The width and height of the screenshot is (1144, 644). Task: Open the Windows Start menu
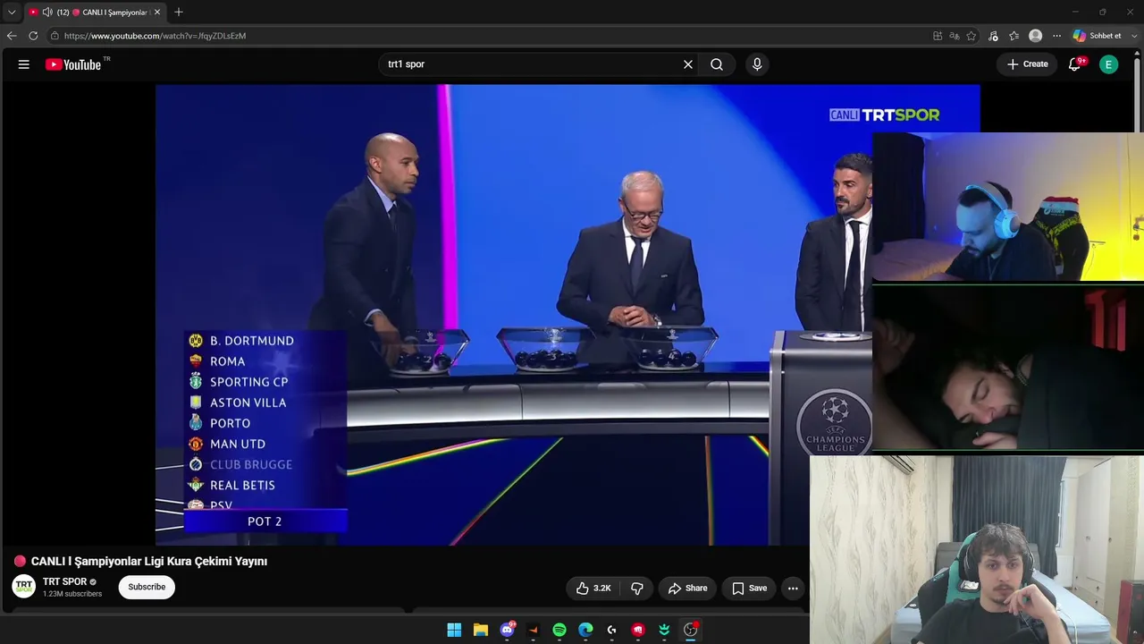pos(454,630)
